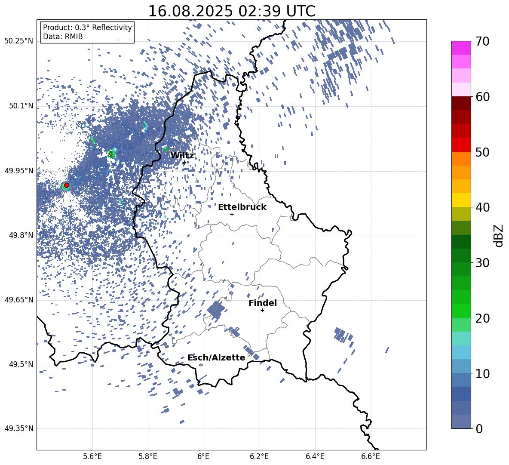Click the 5.6°E longitude label
The width and height of the screenshot is (509, 465).
pos(92,456)
